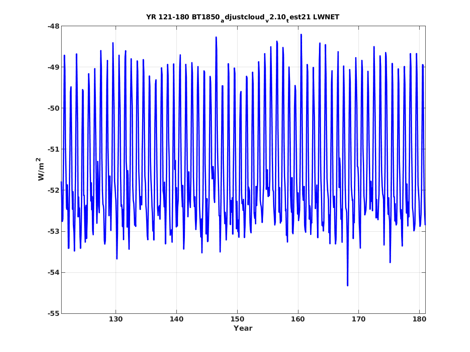
Task: Click the y-axis tick label -48
Action: 53,26
